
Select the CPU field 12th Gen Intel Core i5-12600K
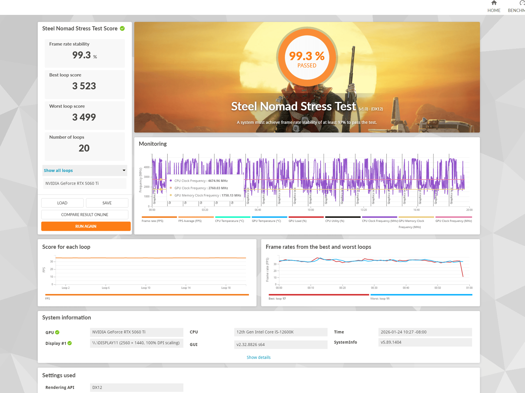coord(281,332)
